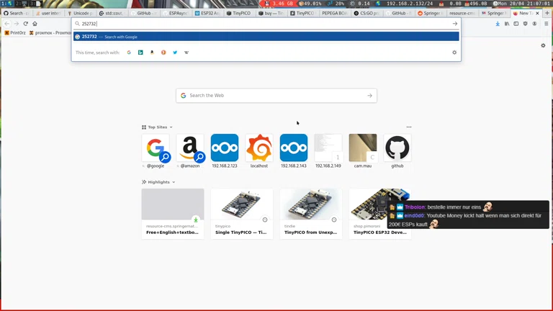Open the Top Sites three-dot menu
Screen dimensions: 553x311
[x=408, y=127]
